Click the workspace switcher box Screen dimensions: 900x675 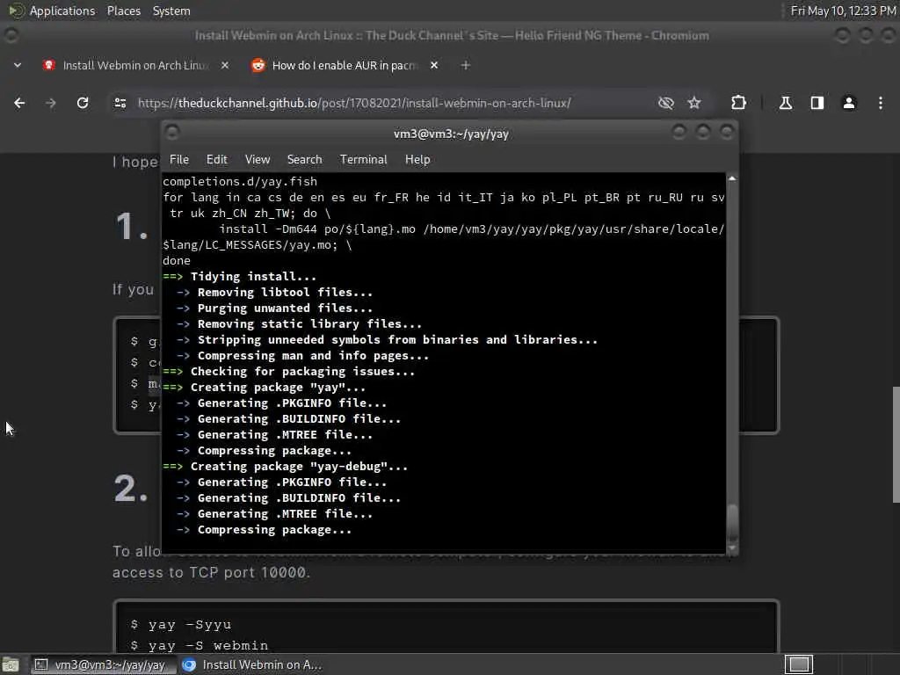click(799, 664)
